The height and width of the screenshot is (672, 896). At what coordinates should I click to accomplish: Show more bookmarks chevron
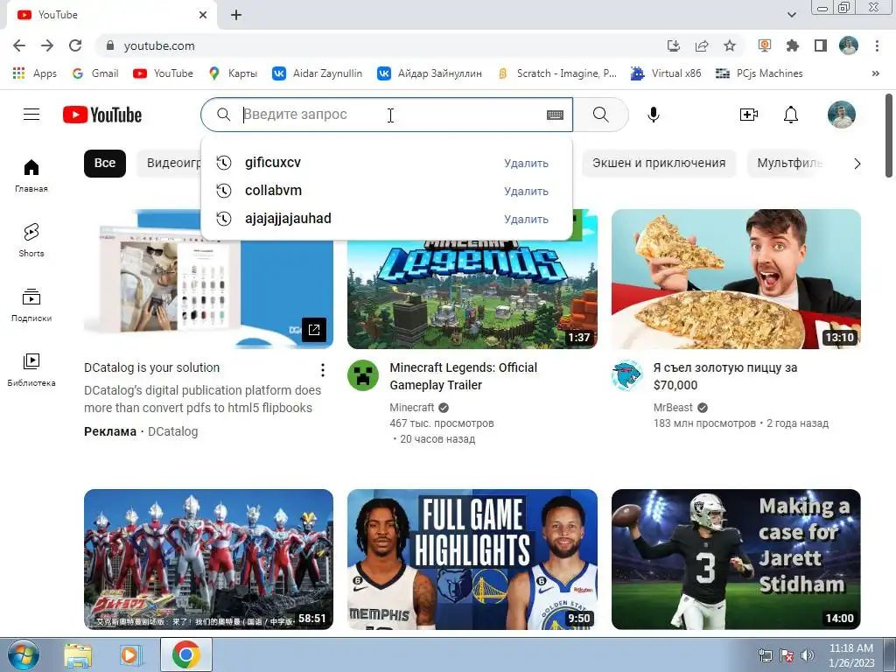875,73
